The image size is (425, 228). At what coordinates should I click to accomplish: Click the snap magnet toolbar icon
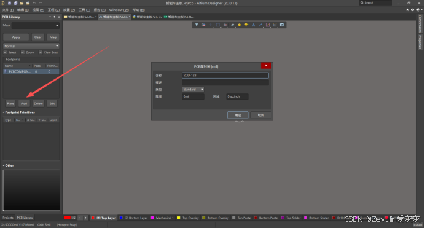click(x=203, y=25)
